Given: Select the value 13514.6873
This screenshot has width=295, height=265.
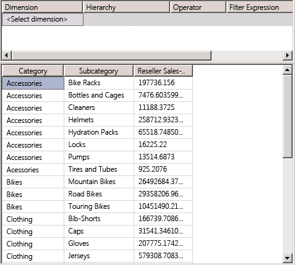Looking at the screenshot, I should (163, 157).
